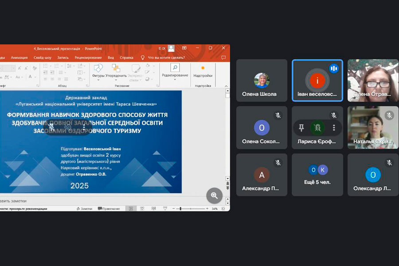Click the increase list indent icon
399x266 pixels.
pos(52,73)
